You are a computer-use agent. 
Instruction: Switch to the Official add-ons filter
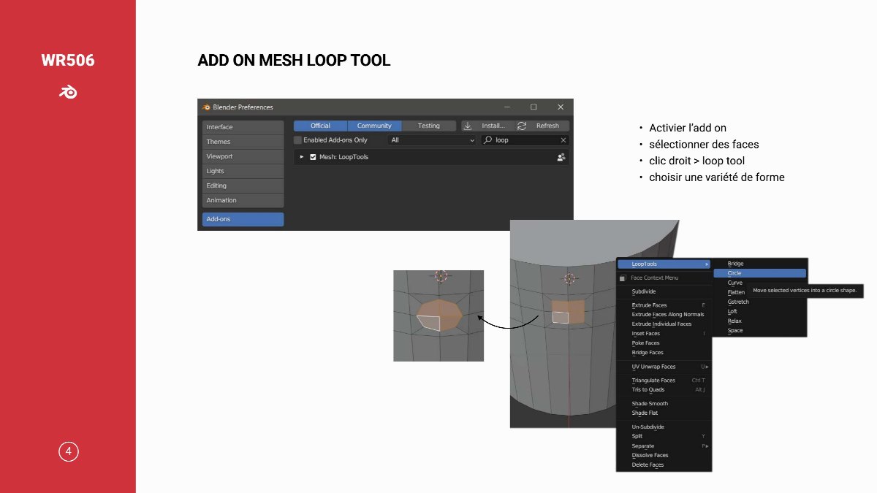point(320,126)
